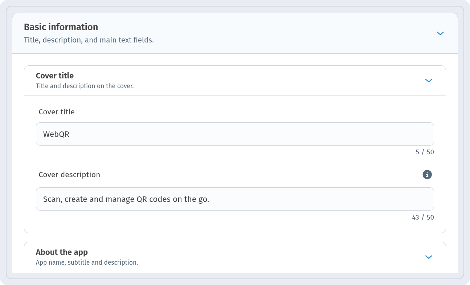The width and height of the screenshot is (470, 285).
Task: Click the Basic information heading
Action: [x=61, y=27]
